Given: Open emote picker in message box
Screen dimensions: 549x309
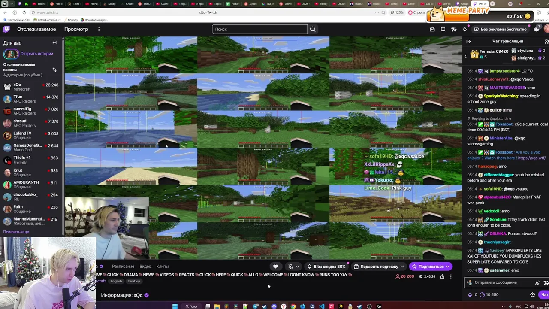Looking at the screenshot, I should pos(546,282).
